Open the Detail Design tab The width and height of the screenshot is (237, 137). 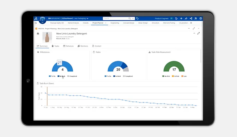[x=143, y=23]
